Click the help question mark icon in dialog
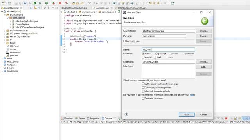The image size is (250, 140). pyautogui.click(x=126, y=114)
